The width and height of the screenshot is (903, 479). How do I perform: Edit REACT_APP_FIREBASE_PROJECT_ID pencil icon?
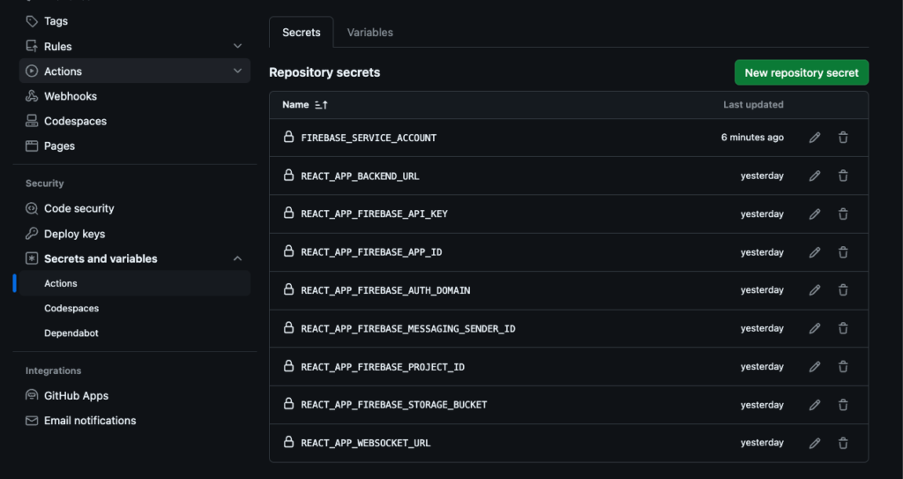pyautogui.click(x=814, y=367)
